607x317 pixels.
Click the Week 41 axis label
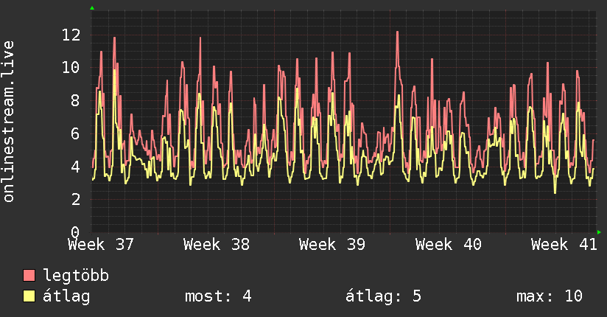(x=564, y=245)
